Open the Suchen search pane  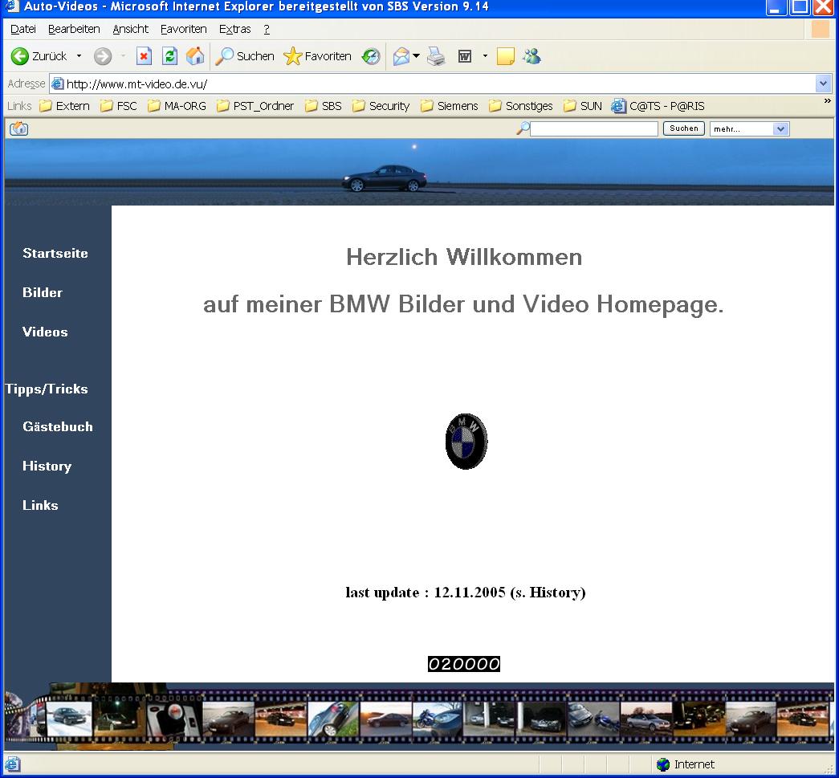pyautogui.click(x=245, y=55)
